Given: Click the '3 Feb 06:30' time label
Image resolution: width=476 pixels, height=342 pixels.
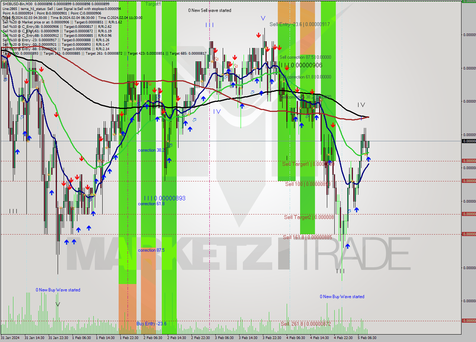Looking at the screenshot, I should tap(224, 338).
